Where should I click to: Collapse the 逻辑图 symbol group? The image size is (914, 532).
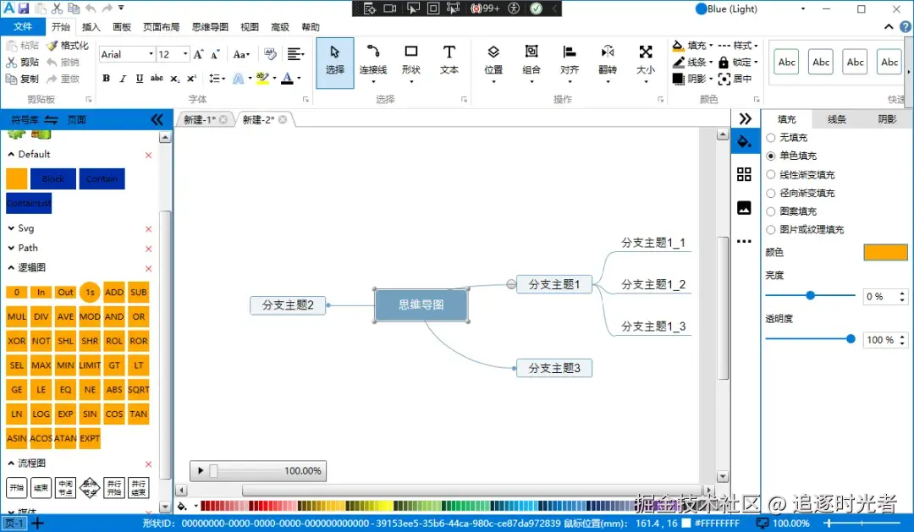pyautogui.click(x=11, y=267)
